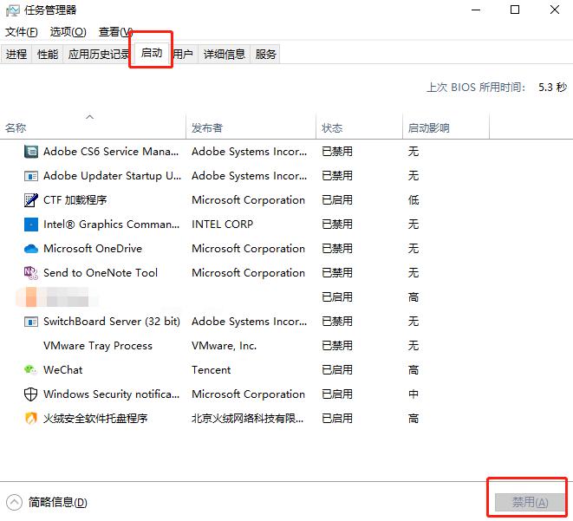Maximize the Task Manager window
The width and height of the screenshot is (573, 521).
(515, 10)
